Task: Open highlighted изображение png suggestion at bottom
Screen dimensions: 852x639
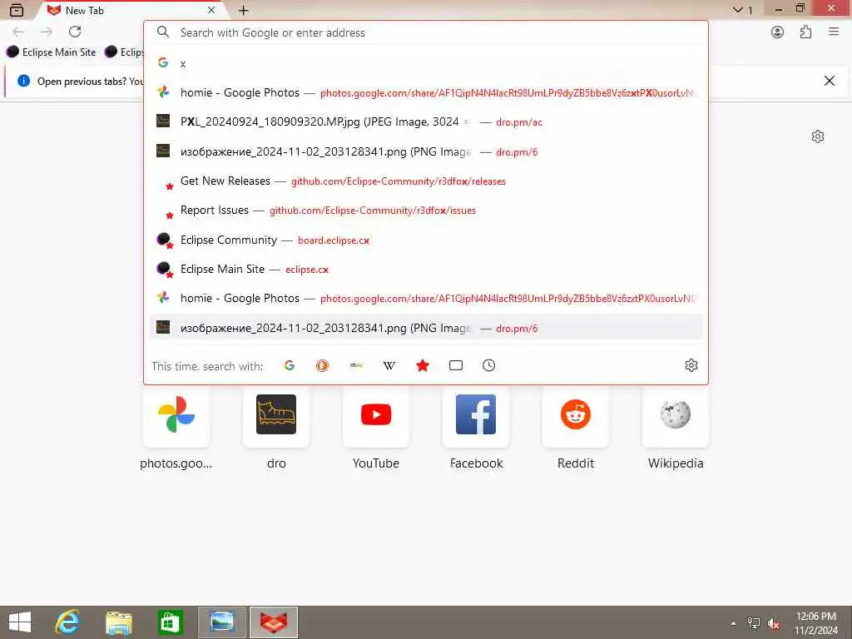Action: pyautogui.click(x=426, y=328)
